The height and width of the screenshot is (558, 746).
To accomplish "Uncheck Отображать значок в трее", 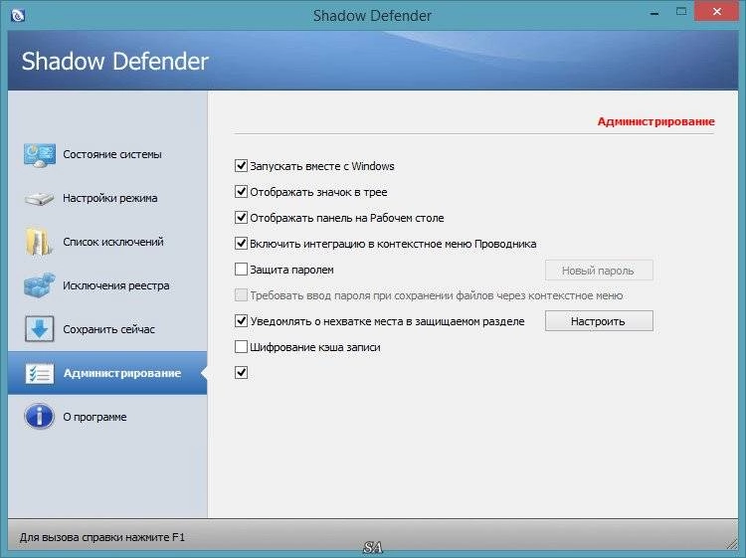I will point(242,192).
